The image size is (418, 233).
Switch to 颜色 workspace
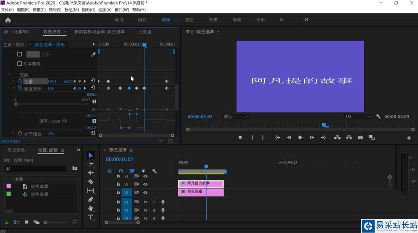pos(189,20)
